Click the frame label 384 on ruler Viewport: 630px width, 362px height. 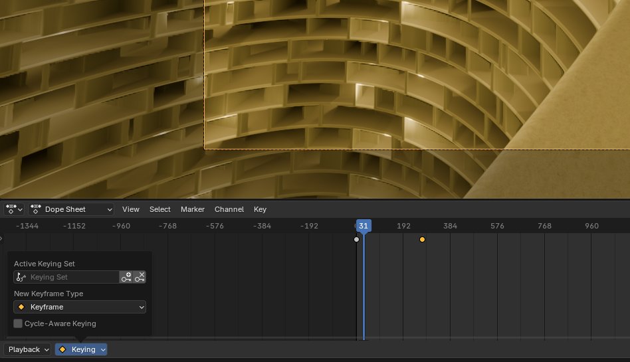450,226
